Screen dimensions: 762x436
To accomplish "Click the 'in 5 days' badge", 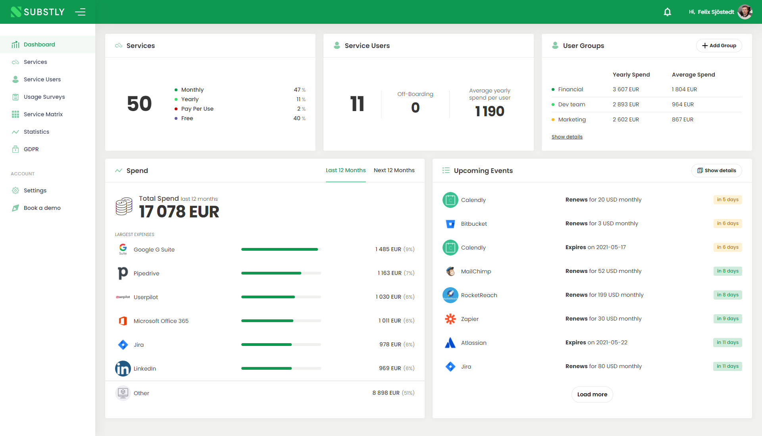I will 727,200.
